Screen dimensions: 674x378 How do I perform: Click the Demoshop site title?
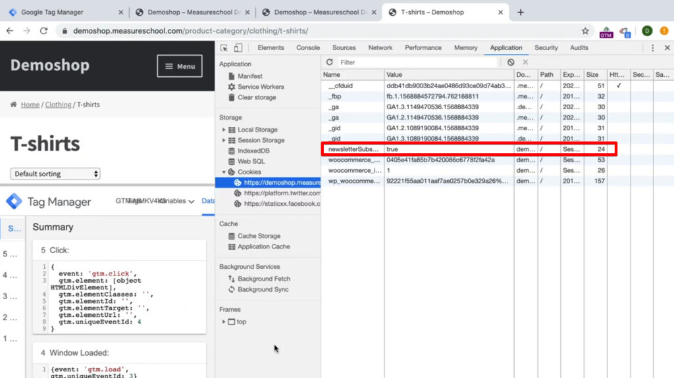(x=50, y=65)
